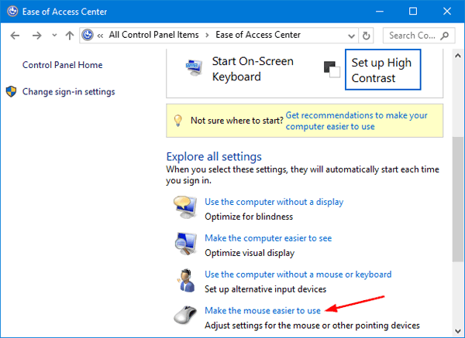
Task: Click the magnifier easier-to-see icon
Action: tap(185, 244)
